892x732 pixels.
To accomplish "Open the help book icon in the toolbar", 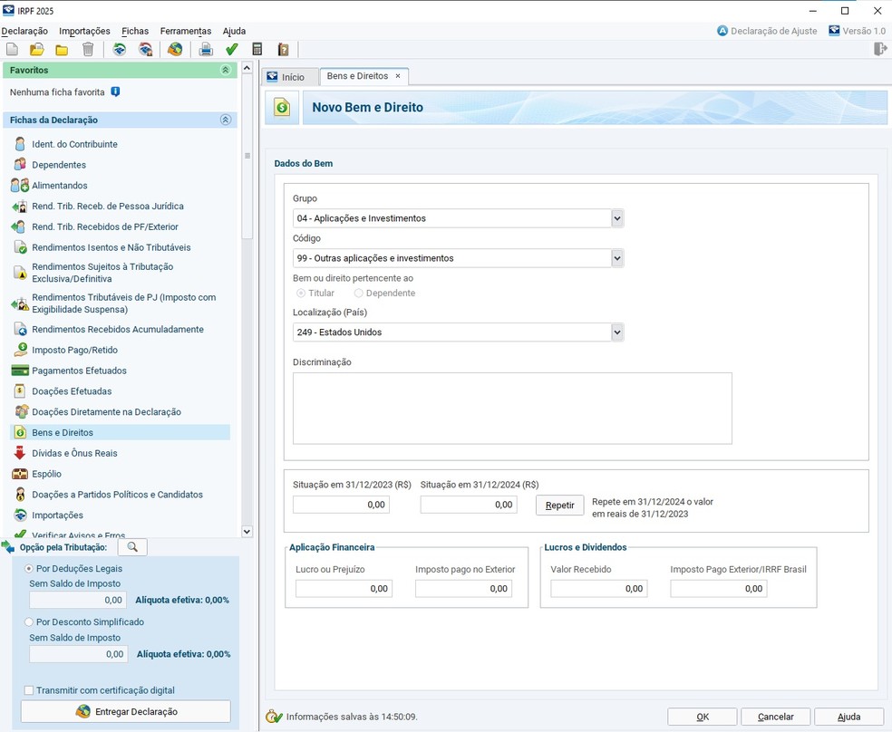I will pos(283,50).
